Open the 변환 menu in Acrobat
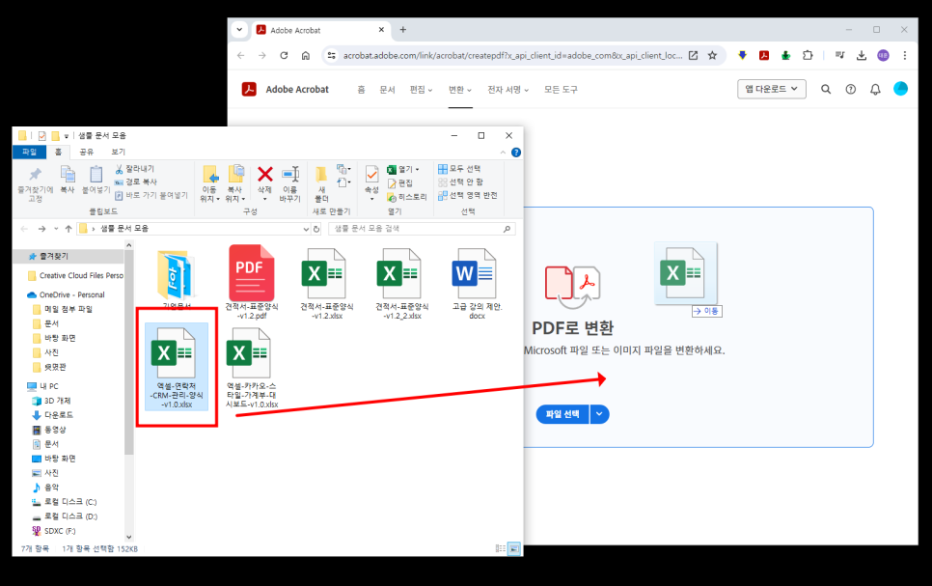 pos(460,90)
